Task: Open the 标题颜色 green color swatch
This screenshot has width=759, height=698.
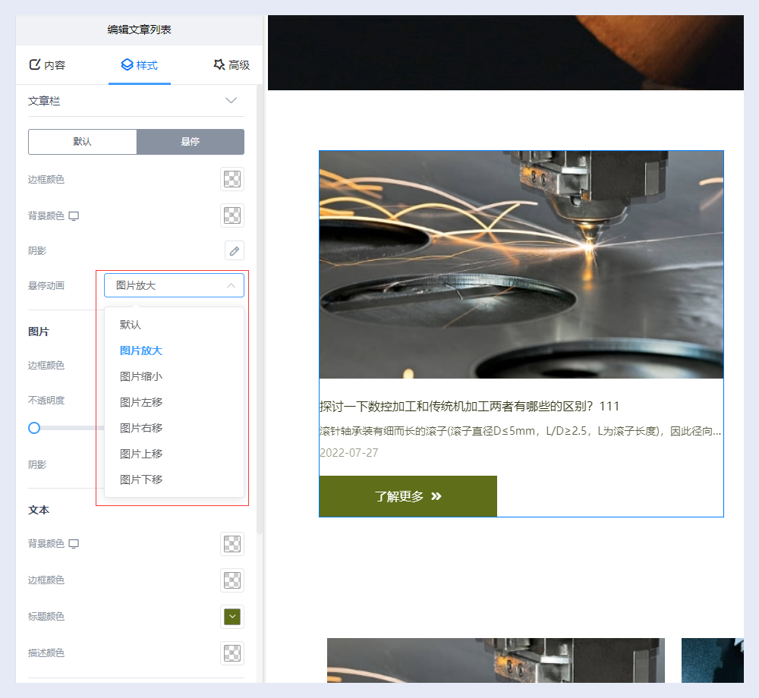Action: coord(232,617)
